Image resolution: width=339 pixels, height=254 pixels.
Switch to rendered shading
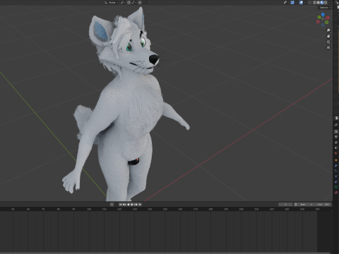(x=326, y=3)
